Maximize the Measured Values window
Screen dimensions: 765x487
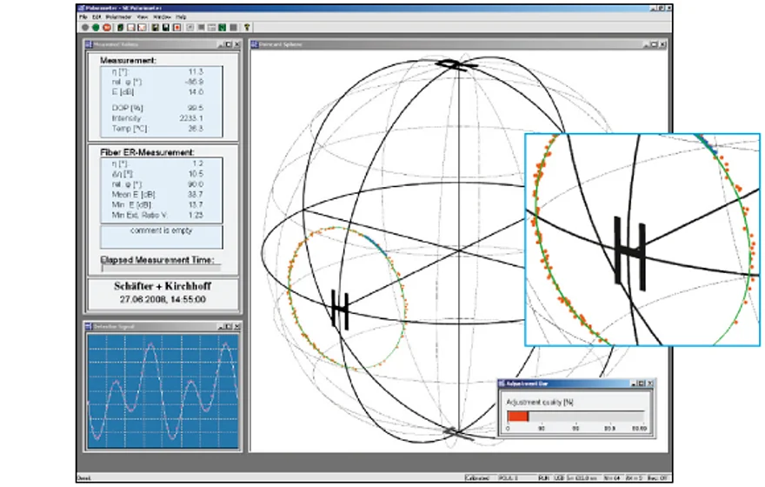point(226,43)
